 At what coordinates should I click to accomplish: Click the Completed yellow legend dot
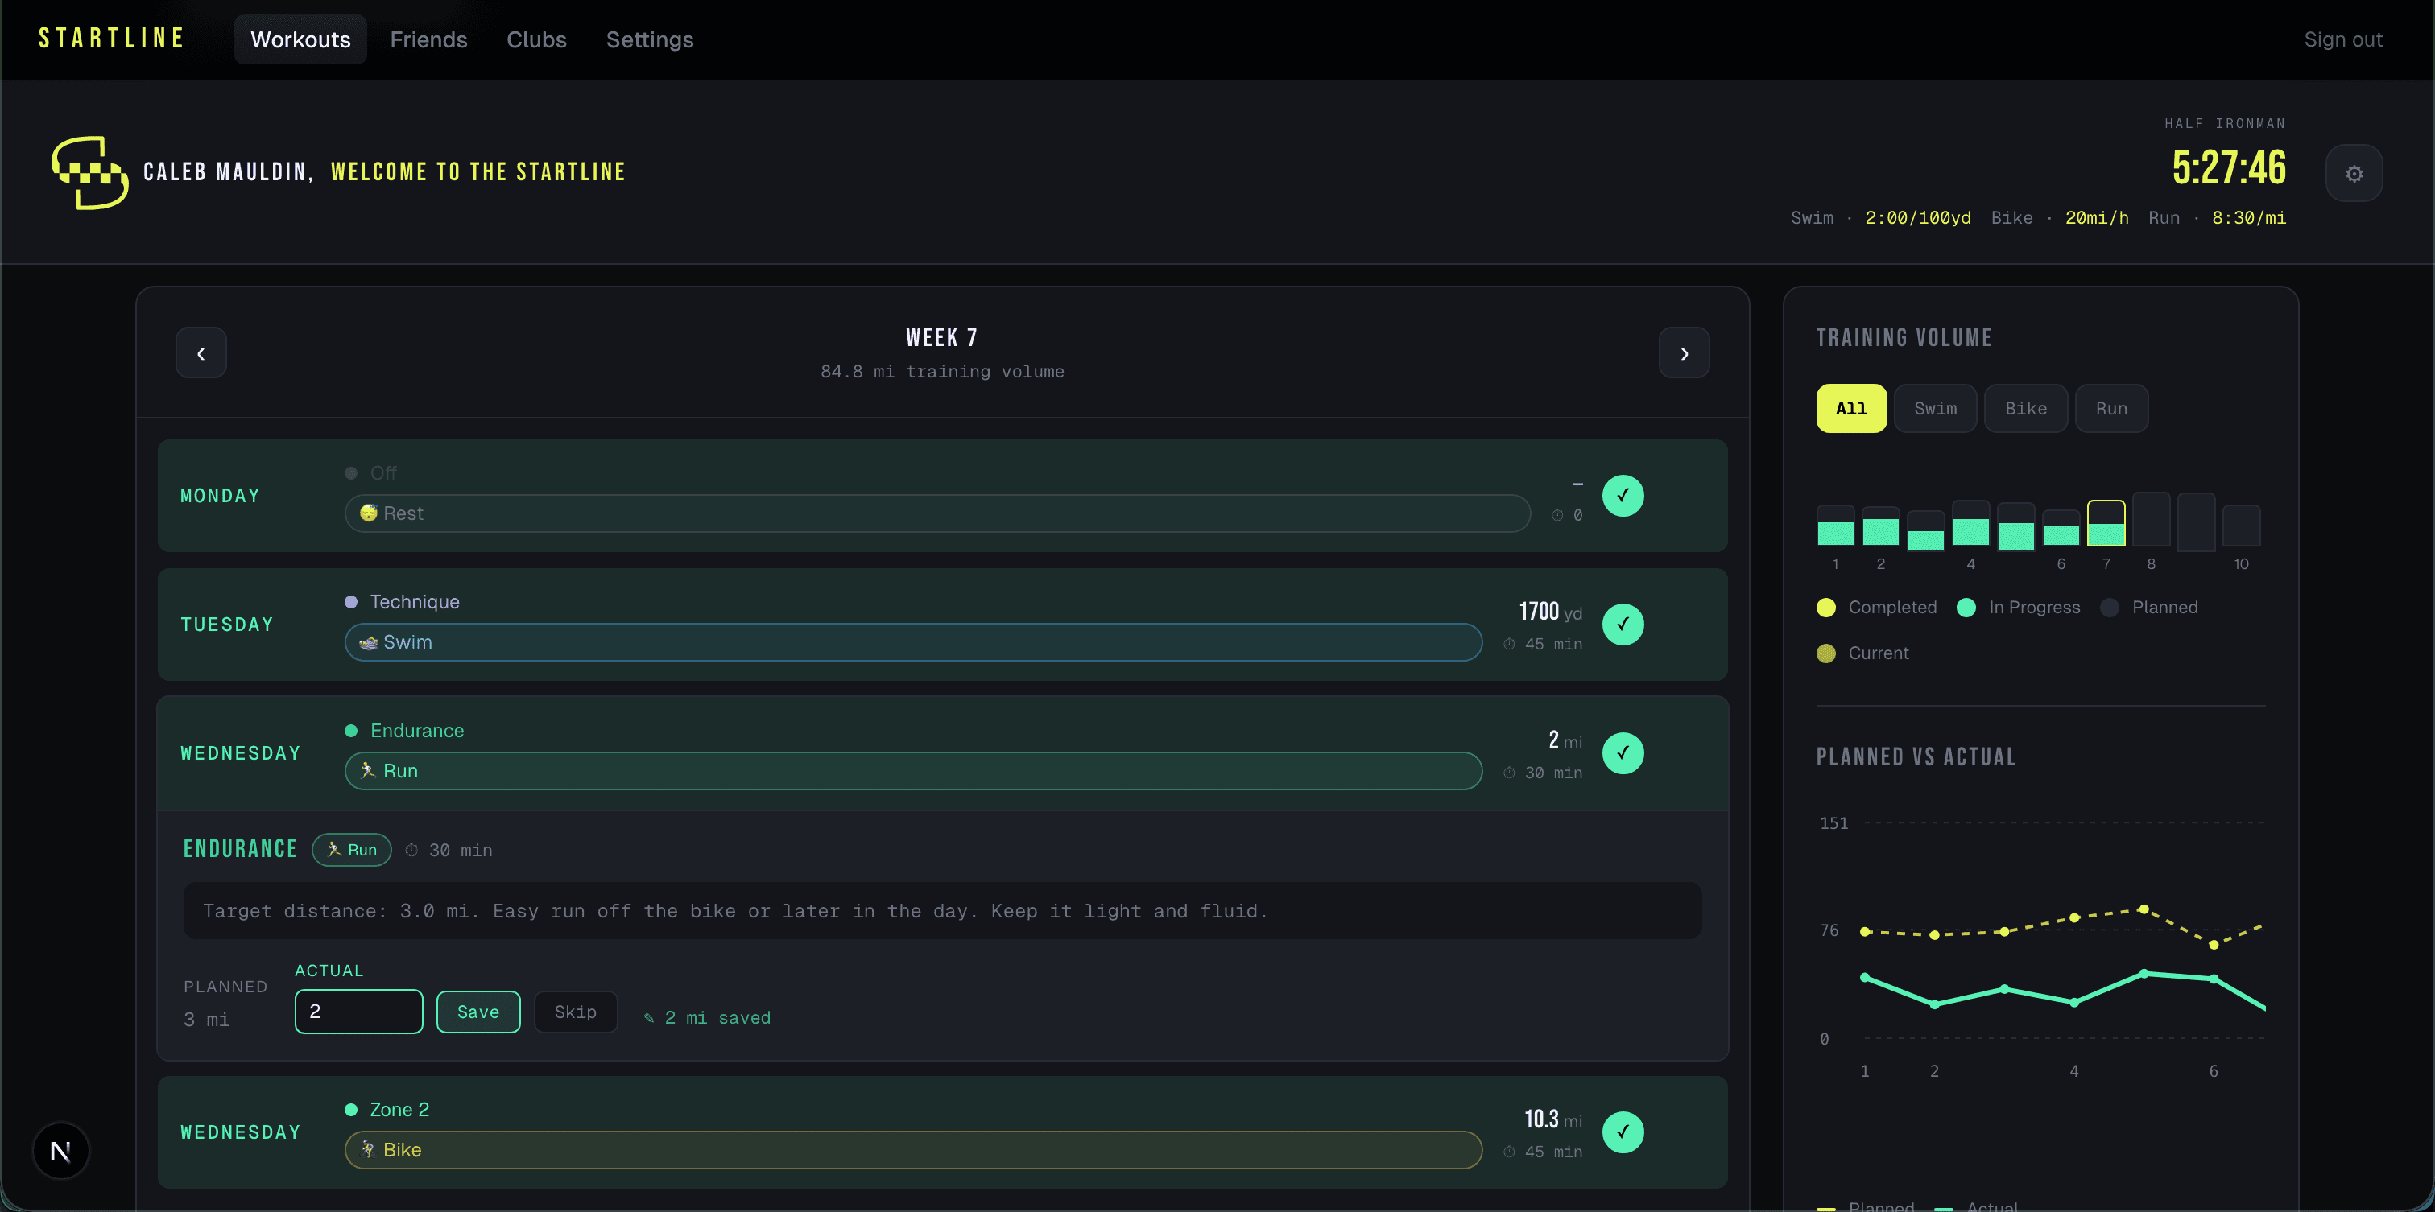click(x=1826, y=608)
